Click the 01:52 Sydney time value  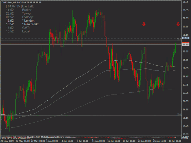(10, 17)
